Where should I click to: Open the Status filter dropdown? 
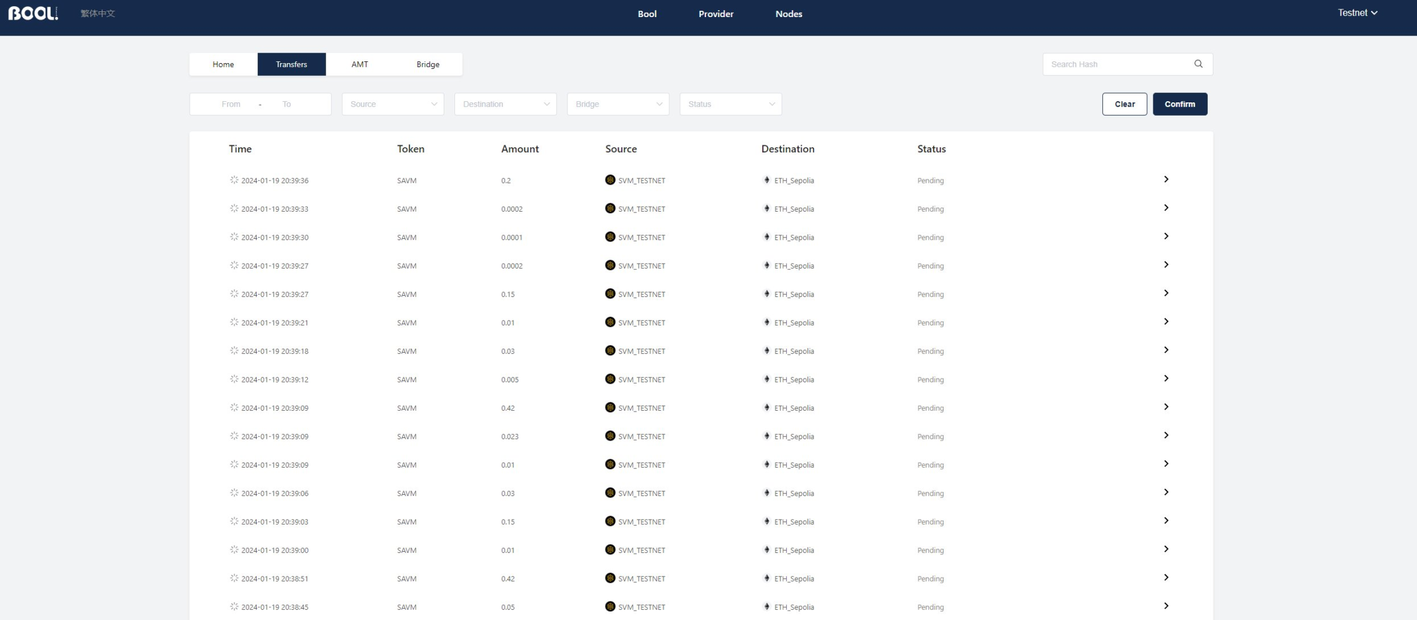pyautogui.click(x=731, y=104)
